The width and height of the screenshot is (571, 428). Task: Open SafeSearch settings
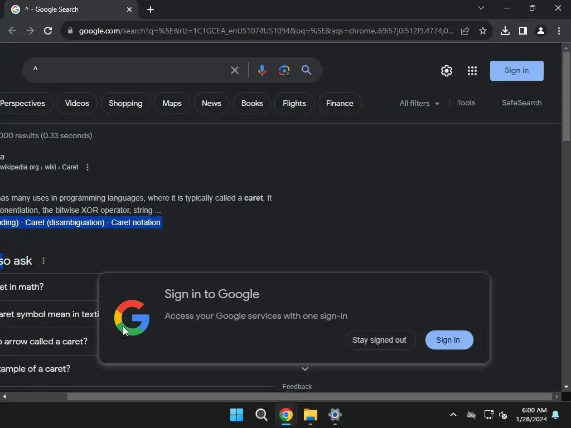(521, 103)
